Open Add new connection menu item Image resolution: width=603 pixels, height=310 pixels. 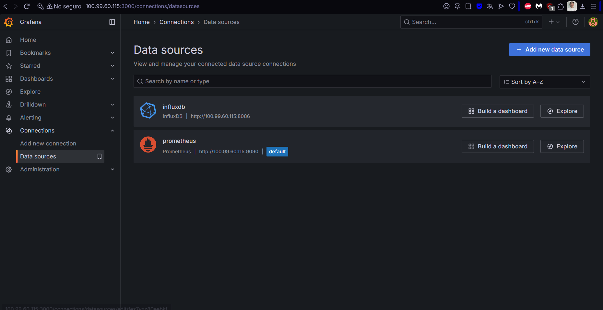(48, 144)
